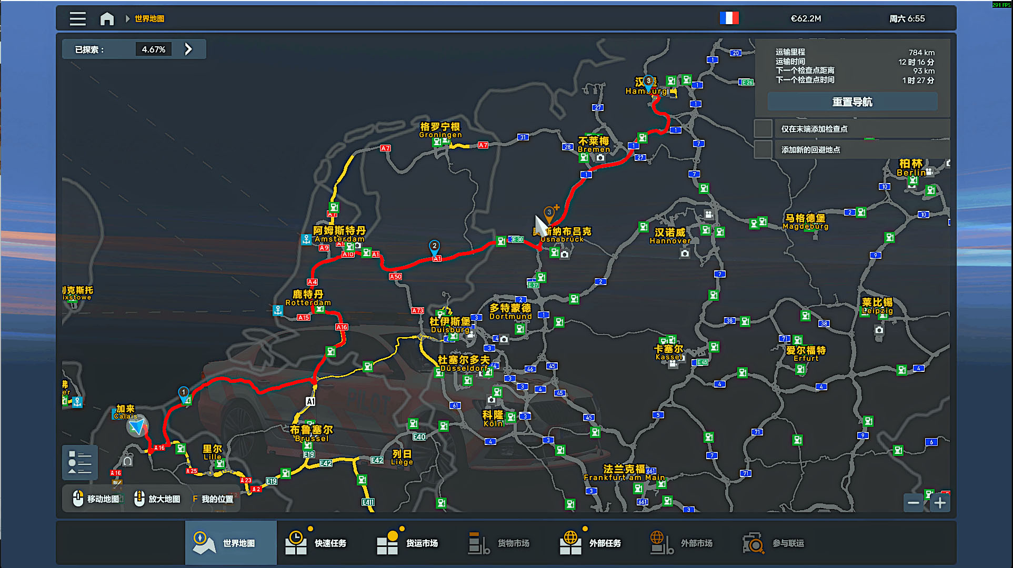Screen dimensions: 1013x568
Task: Click waypoint marker 2 on the route
Action: pyautogui.click(x=434, y=247)
